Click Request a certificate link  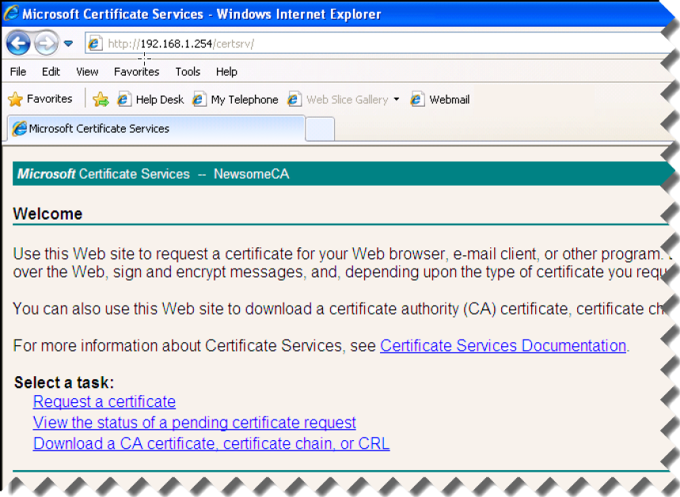click(x=104, y=401)
